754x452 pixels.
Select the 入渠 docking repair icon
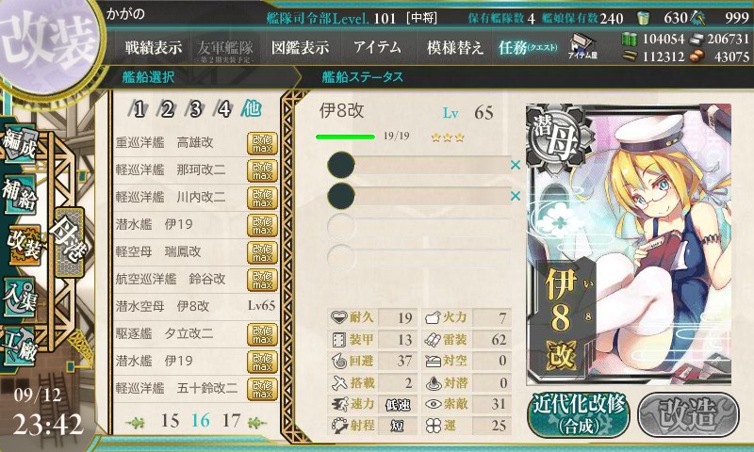19,298
